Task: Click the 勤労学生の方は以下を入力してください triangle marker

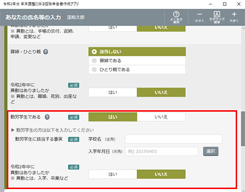Action: [x=13, y=130]
